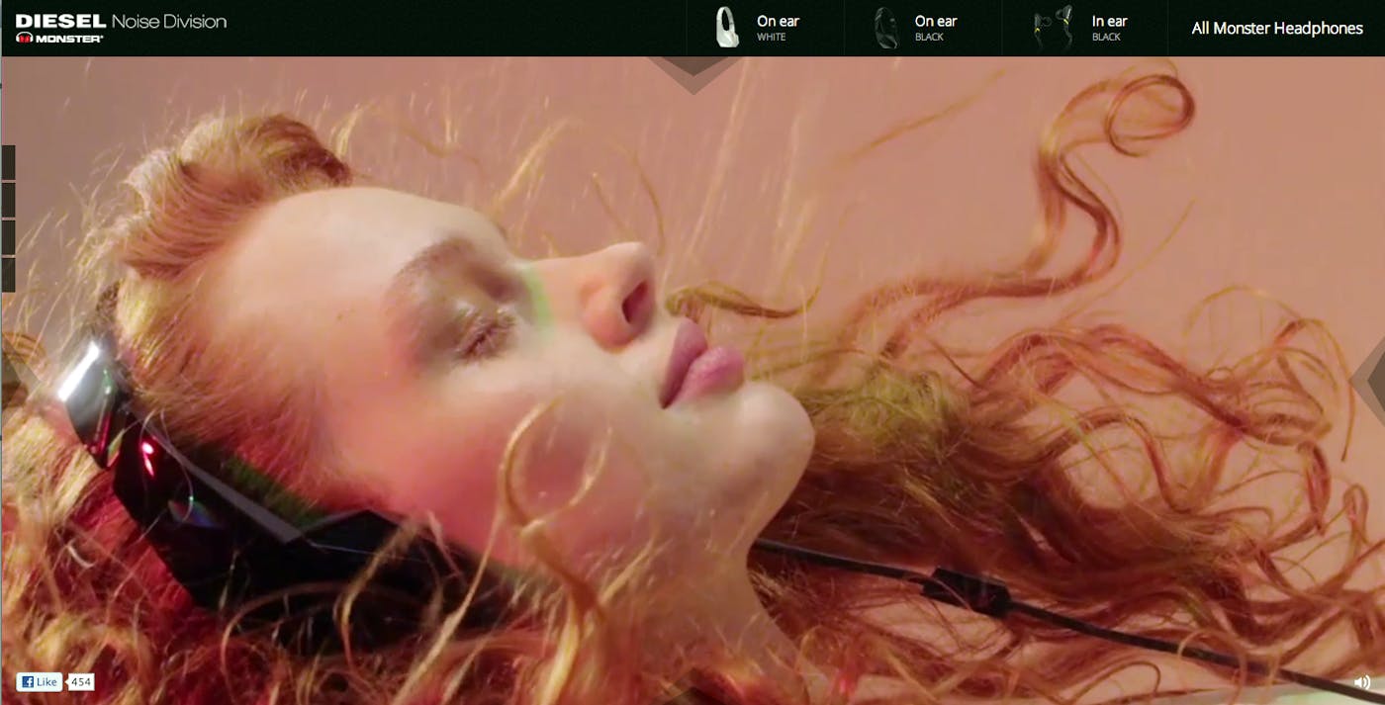1385x705 pixels.
Task: Open the On ear WHITE product label
Action: click(x=778, y=28)
